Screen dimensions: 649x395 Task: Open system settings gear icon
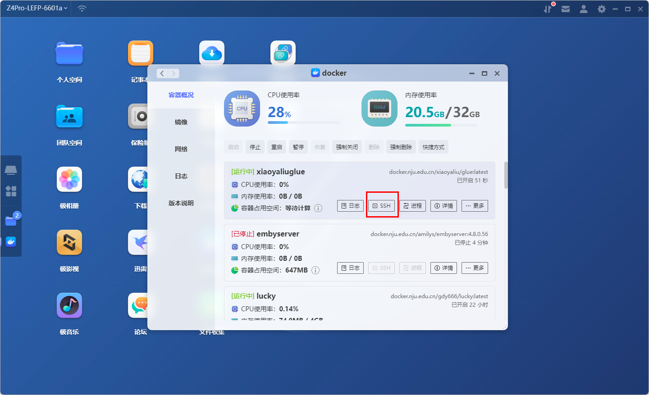pos(601,9)
